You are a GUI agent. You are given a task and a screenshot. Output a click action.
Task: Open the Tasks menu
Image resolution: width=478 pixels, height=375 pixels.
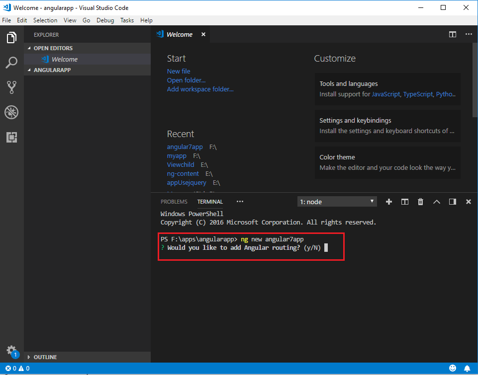point(127,20)
